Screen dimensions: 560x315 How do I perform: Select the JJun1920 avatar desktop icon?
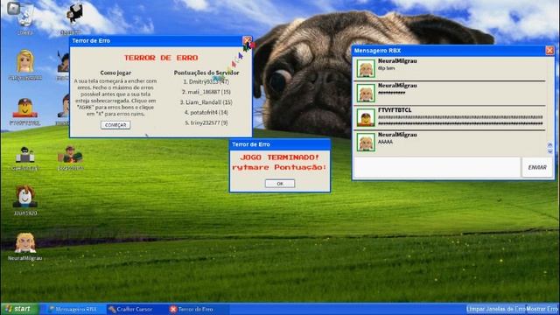coord(25,200)
